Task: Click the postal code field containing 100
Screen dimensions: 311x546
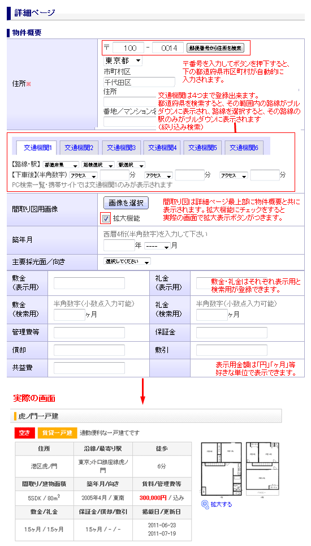Action: (x=128, y=48)
